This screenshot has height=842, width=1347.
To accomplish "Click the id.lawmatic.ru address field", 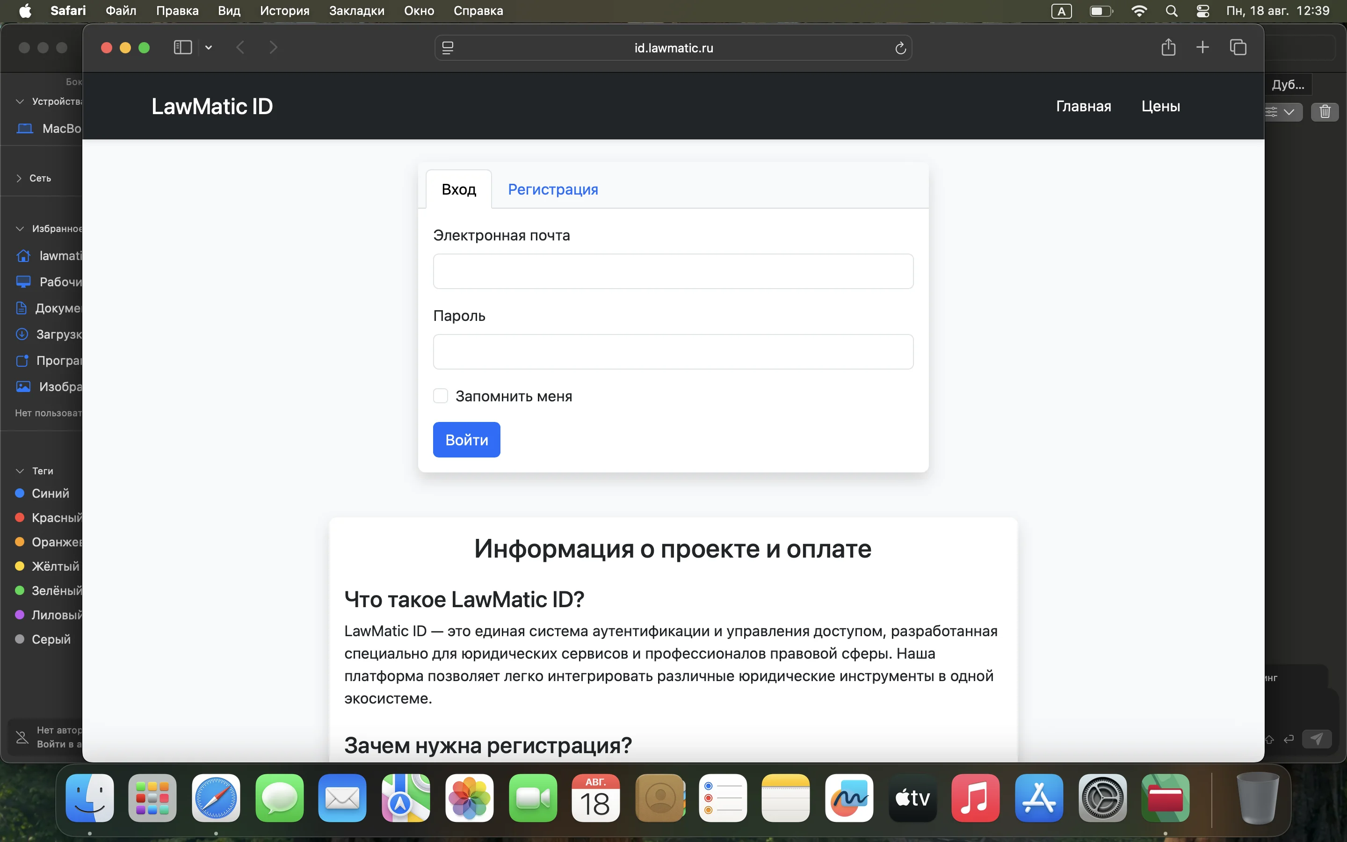I will point(673,48).
